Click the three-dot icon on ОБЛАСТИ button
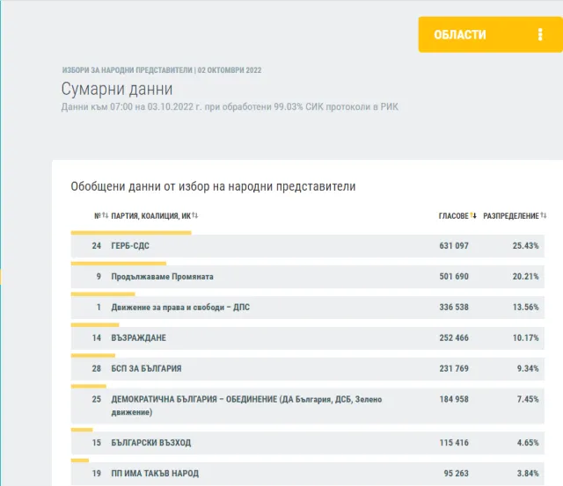 [540, 35]
